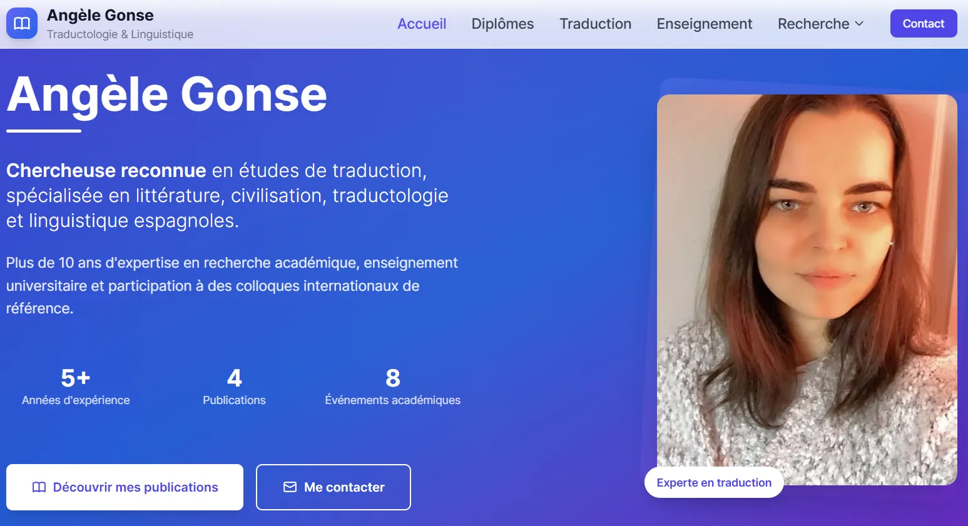The width and height of the screenshot is (968, 526).
Task: Click the envelope icon in Me contacter button
Action: click(290, 487)
